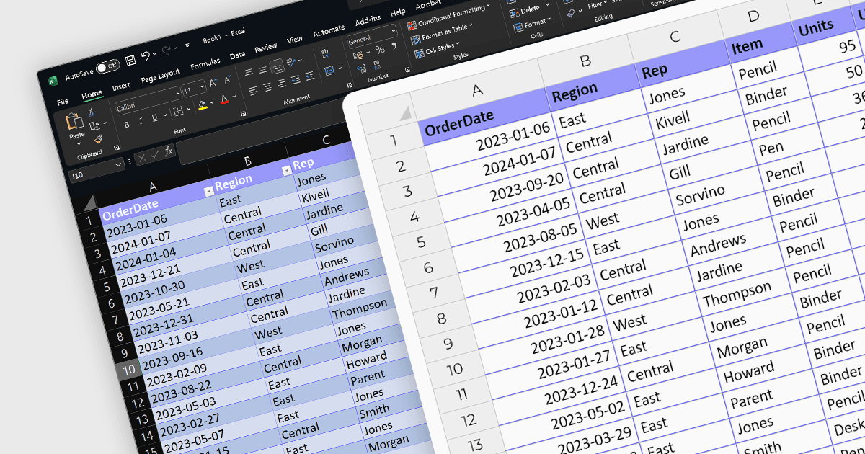The width and height of the screenshot is (865, 454).
Task: Open the Number group dialog launcher
Action: [407, 70]
